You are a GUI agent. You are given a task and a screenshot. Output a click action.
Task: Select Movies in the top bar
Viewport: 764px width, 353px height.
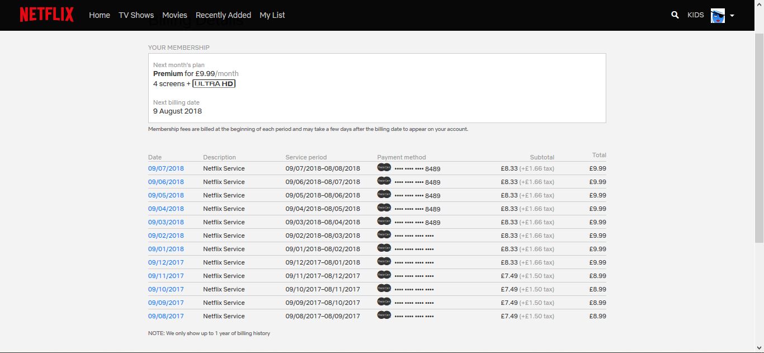tap(175, 15)
